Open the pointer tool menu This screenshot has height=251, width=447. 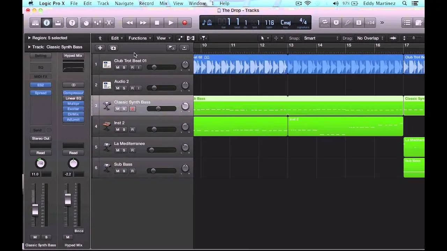pos(265,38)
